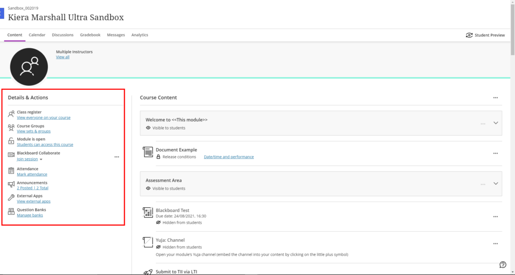The image size is (515, 275).
Task: Click the View all instructors link
Action: click(62, 57)
